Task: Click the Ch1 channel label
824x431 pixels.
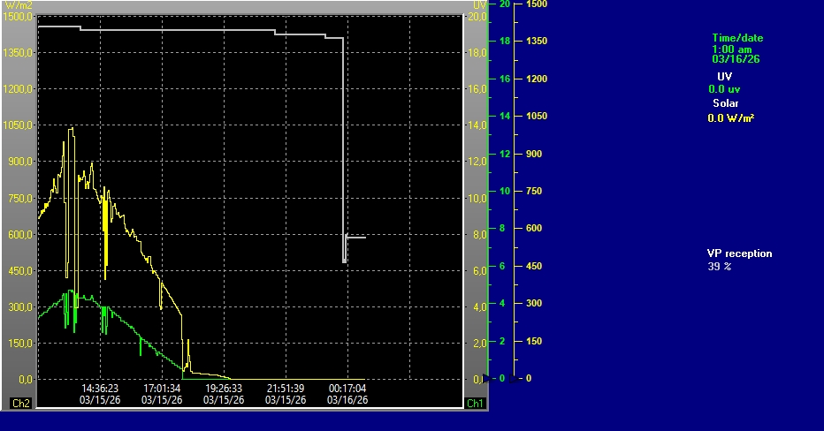Action: pyautogui.click(x=475, y=404)
